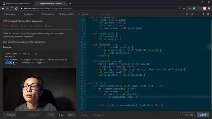Grab the editor vertical scrollbar

[211, 65]
